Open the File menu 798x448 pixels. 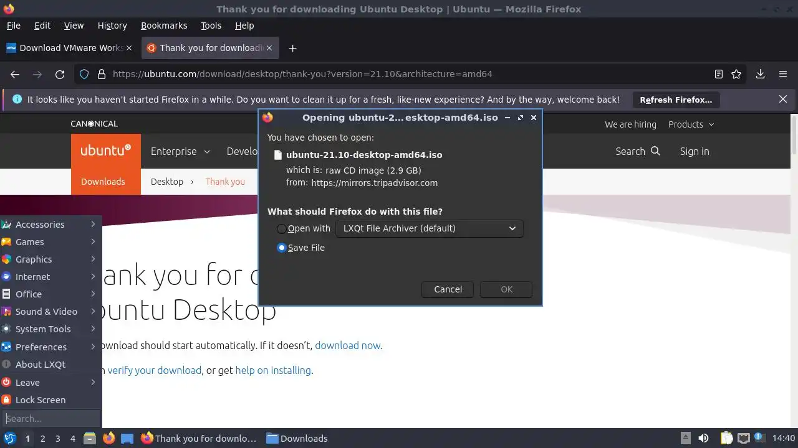click(14, 26)
